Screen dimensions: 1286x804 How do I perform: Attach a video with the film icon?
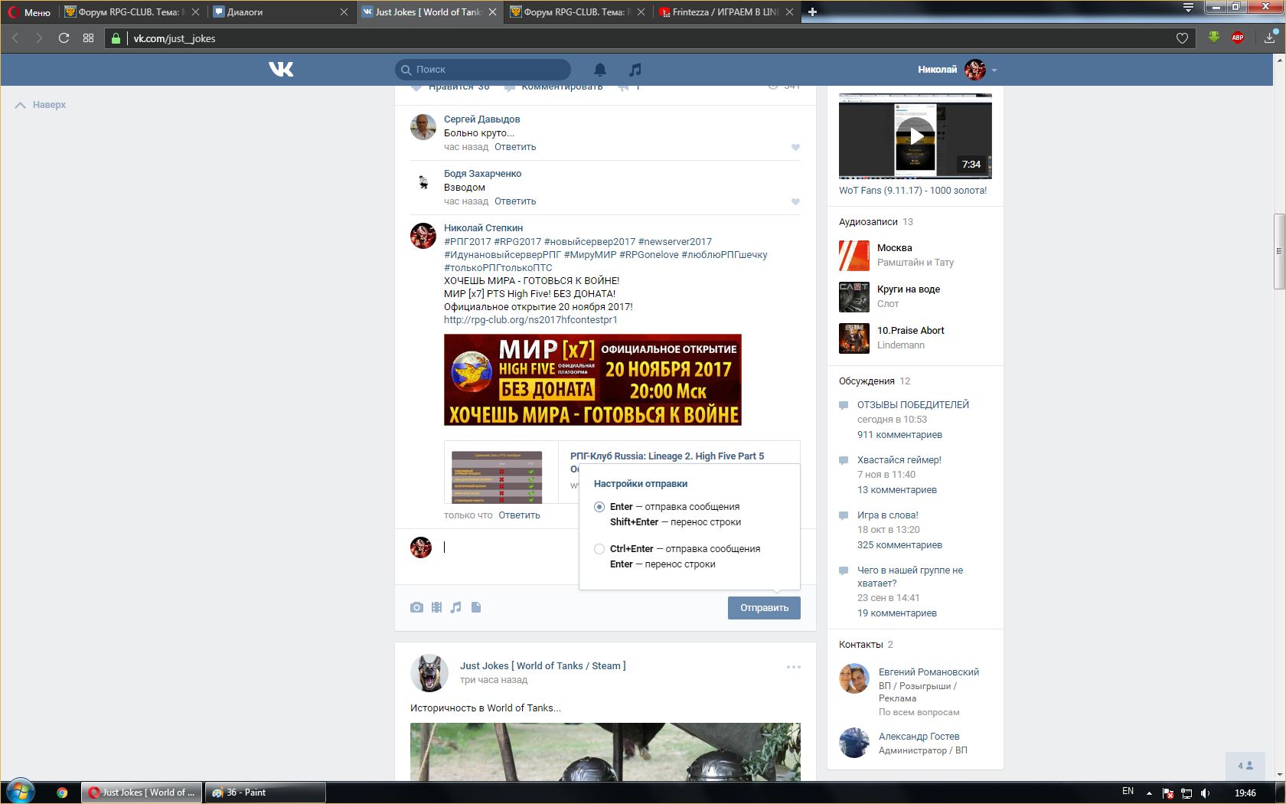pos(436,607)
